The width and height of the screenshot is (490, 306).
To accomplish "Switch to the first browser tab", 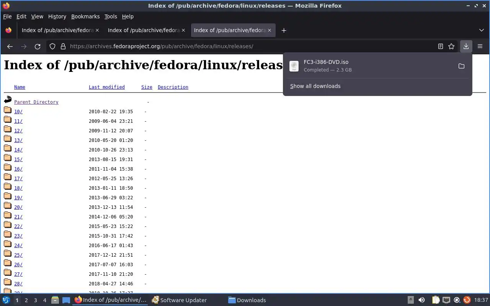I will (57, 30).
